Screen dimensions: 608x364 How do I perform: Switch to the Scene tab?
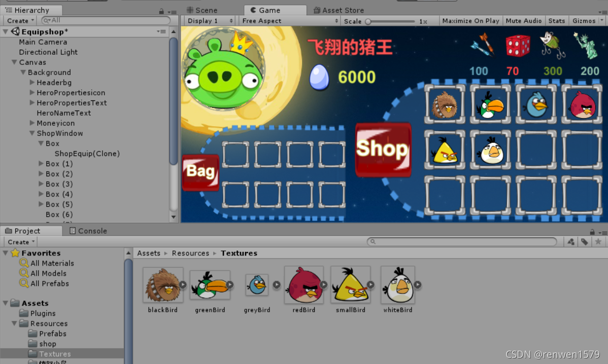coord(202,11)
